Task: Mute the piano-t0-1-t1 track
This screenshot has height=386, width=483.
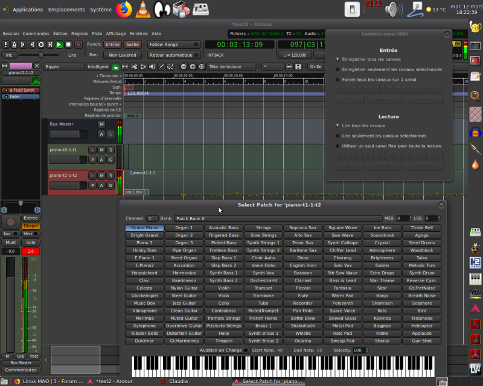Action: (101, 150)
